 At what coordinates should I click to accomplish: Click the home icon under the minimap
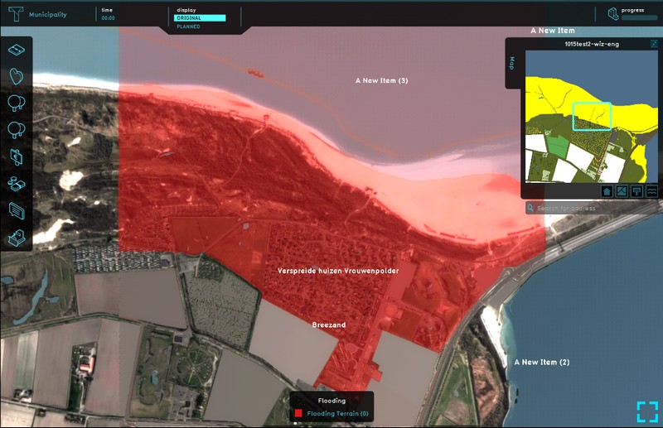pyautogui.click(x=607, y=190)
